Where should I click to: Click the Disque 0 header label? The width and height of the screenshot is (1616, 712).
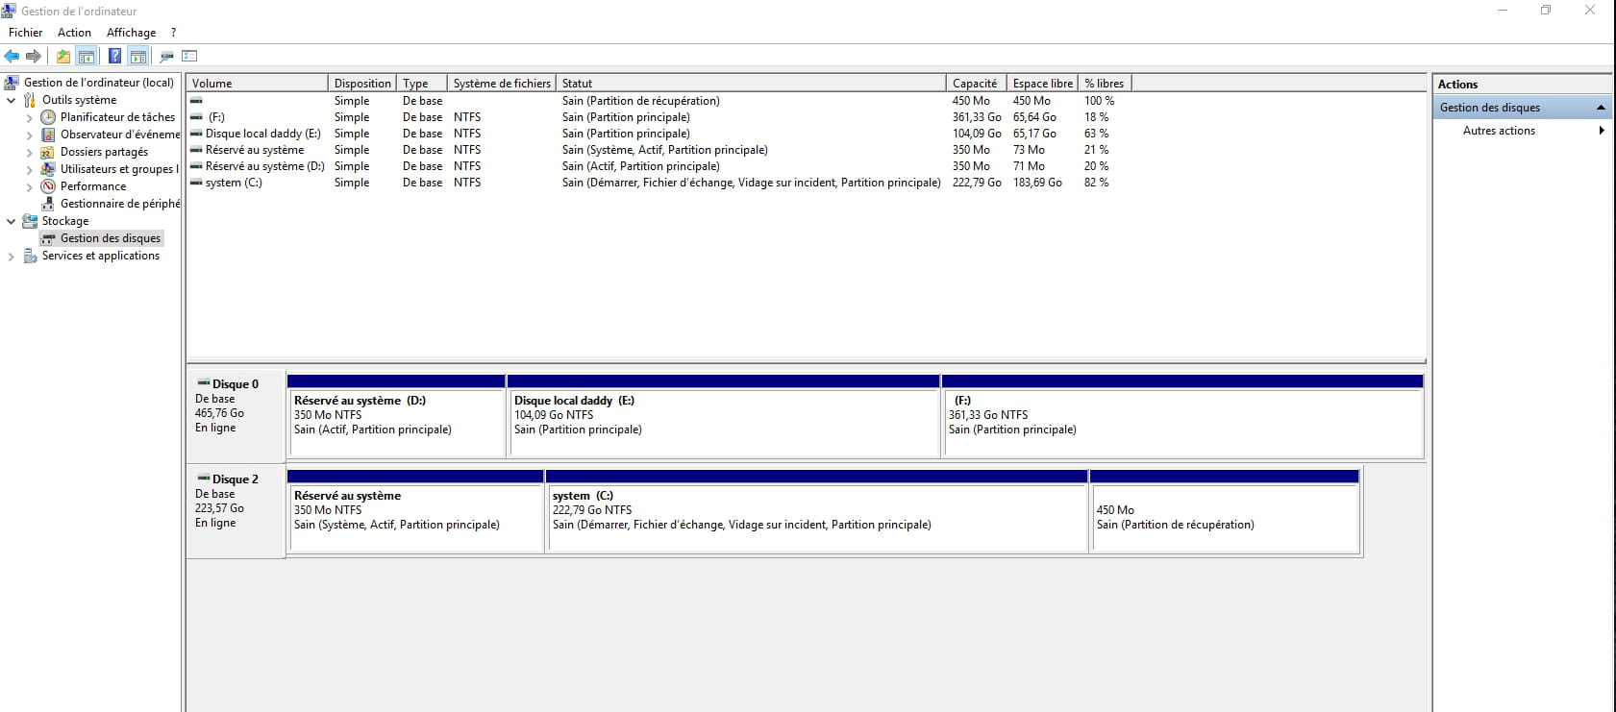[236, 384]
